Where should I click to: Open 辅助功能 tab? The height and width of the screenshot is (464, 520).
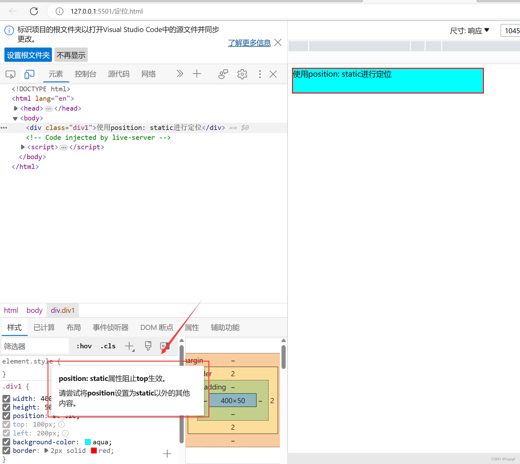click(x=225, y=327)
